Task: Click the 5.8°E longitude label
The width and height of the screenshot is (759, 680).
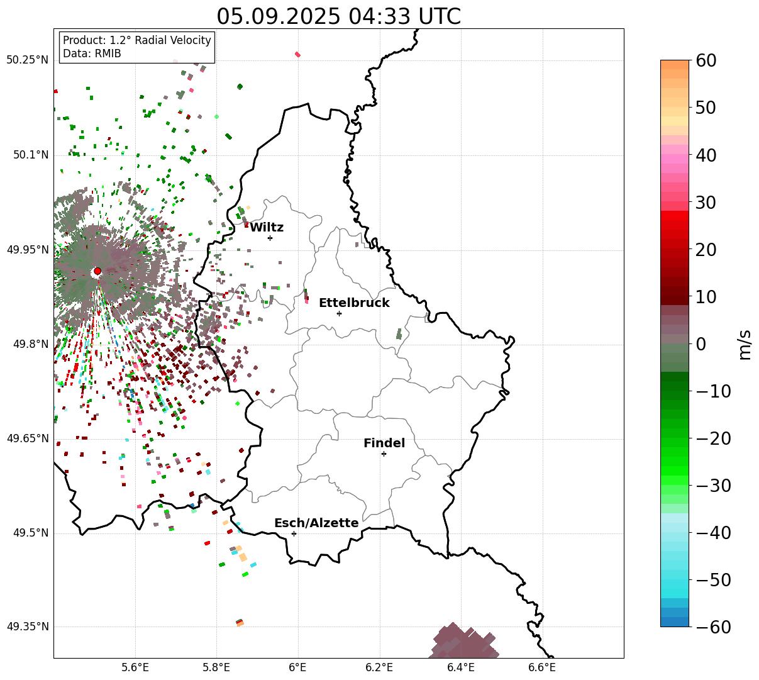Action: (x=217, y=667)
